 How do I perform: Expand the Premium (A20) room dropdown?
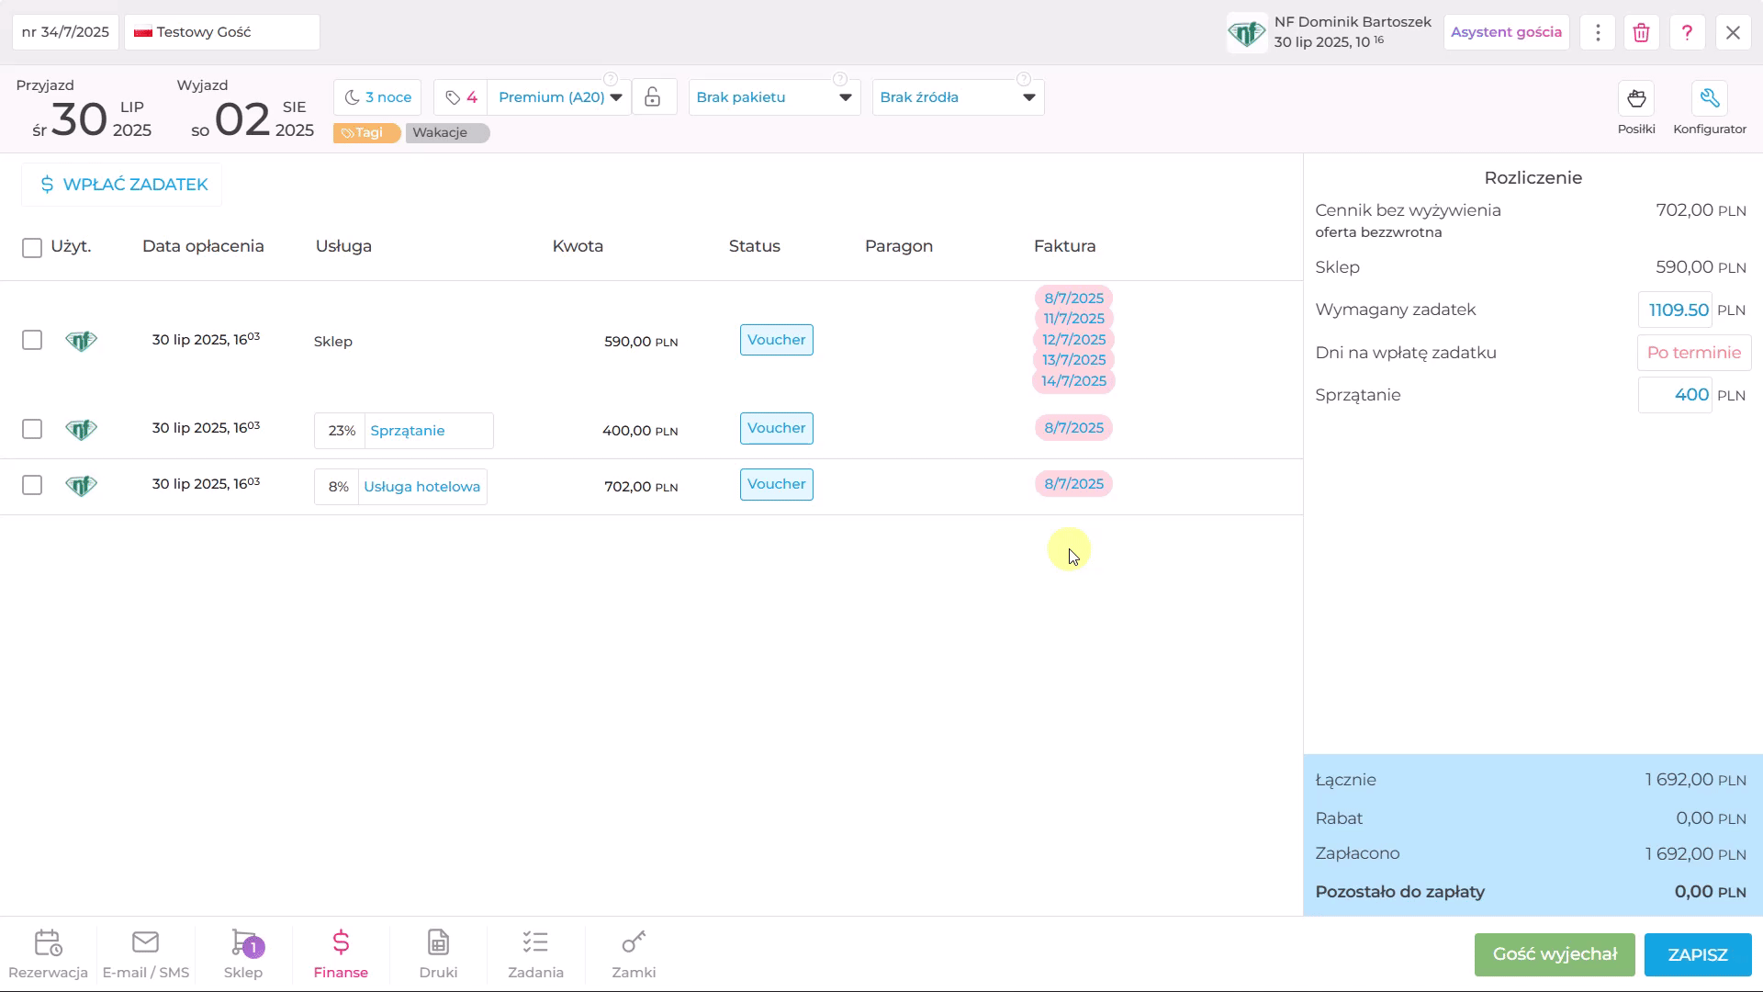[559, 97]
